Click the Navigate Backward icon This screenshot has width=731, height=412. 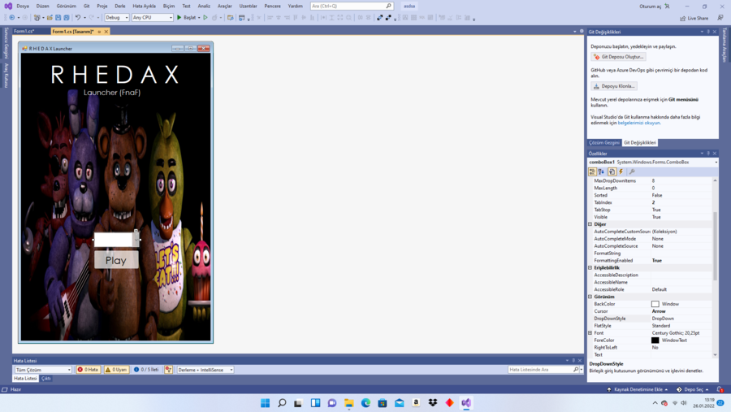pos(11,18)
